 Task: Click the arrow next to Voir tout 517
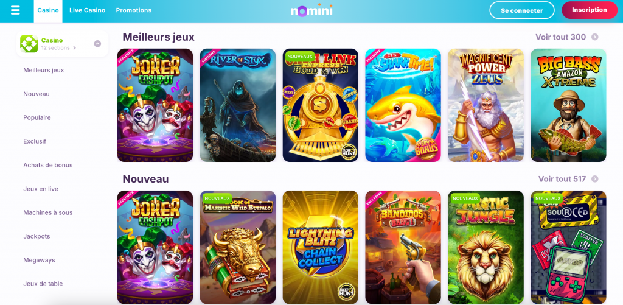click(x=595, y=179)
